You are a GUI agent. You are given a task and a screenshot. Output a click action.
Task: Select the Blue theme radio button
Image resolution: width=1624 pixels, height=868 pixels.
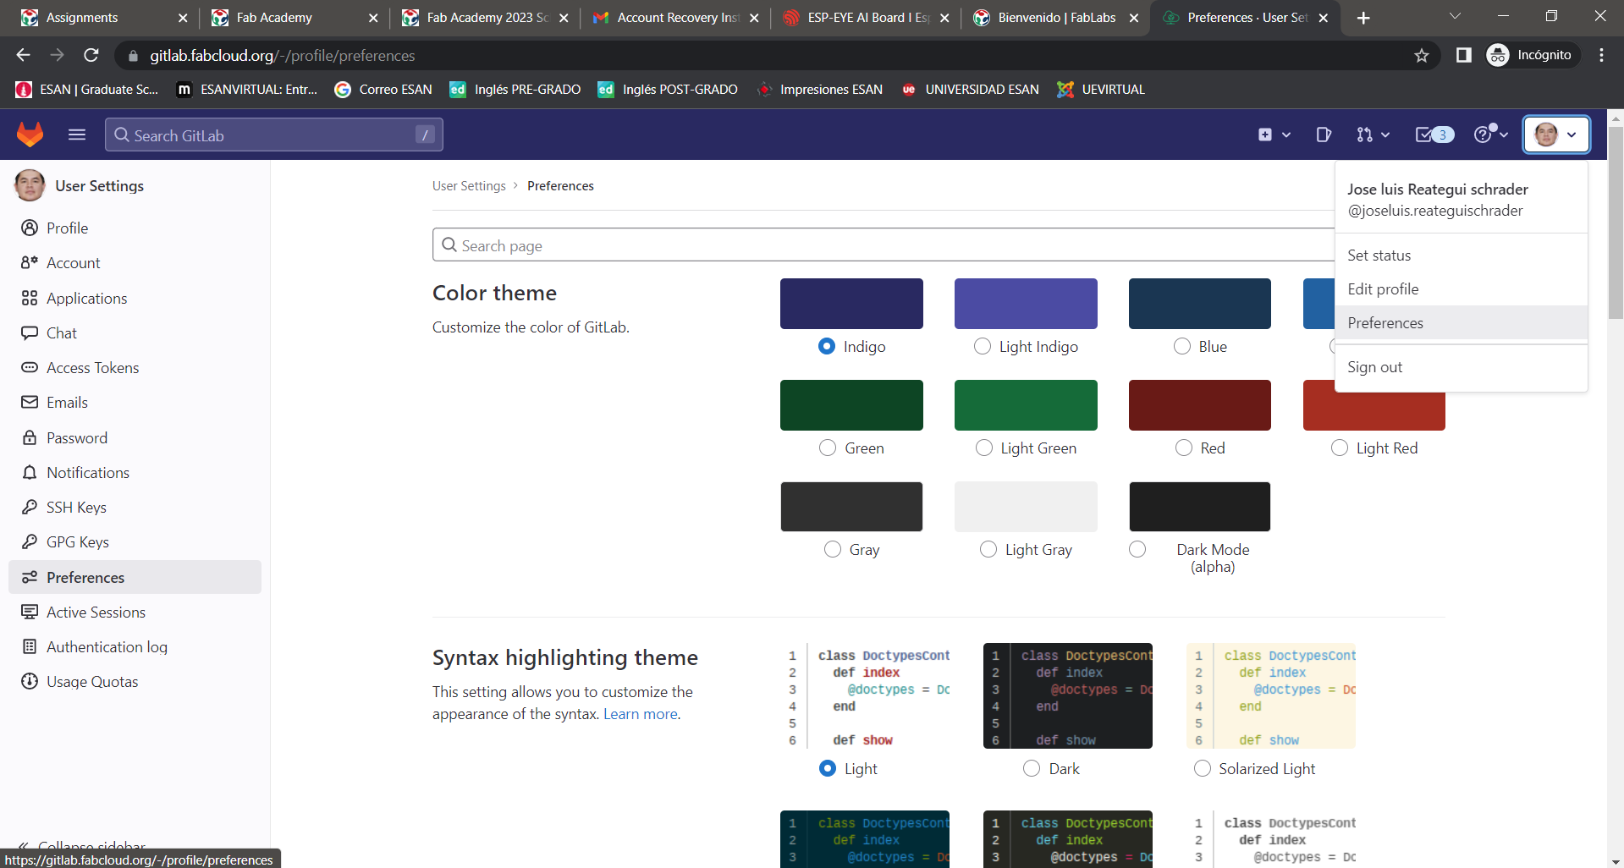[x=1182, y=346]
